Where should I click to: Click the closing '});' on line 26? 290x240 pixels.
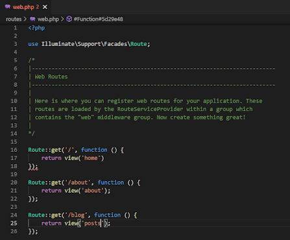pyautogui.click(x=33, y=232)
